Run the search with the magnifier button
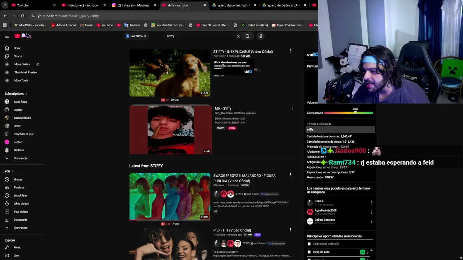 coord(247,36)
